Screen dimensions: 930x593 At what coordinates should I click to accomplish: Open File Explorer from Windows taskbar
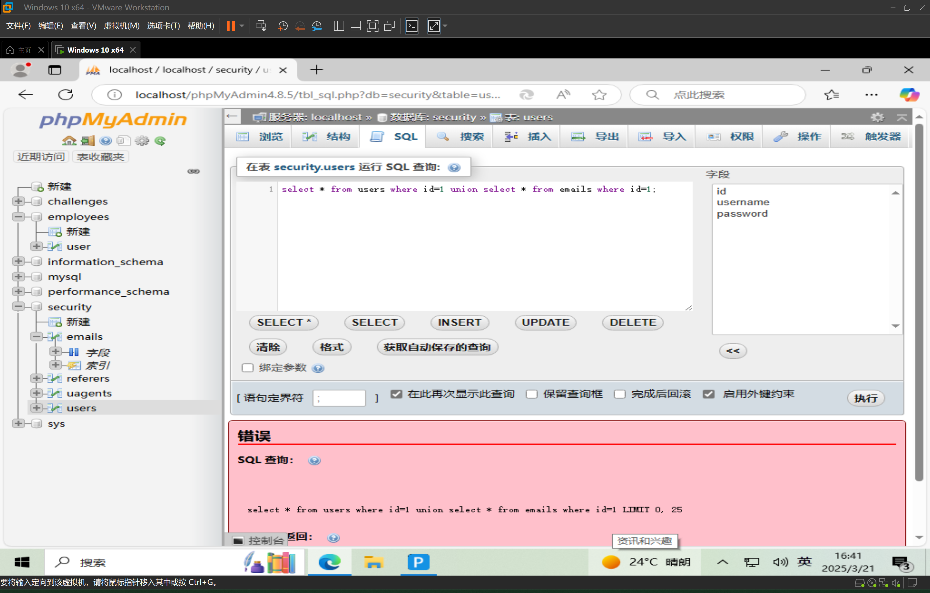(x=374, y=562)
